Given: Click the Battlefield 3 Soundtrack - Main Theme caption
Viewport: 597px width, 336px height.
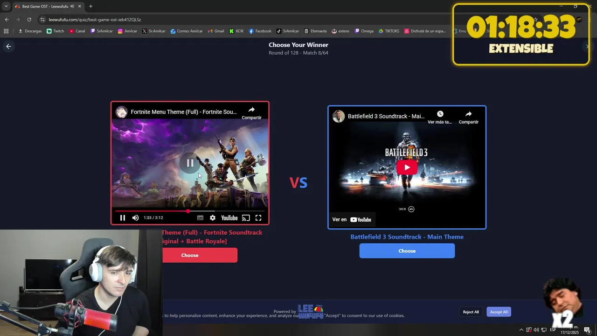Looking at the screenshot, I should pos(407,237).
